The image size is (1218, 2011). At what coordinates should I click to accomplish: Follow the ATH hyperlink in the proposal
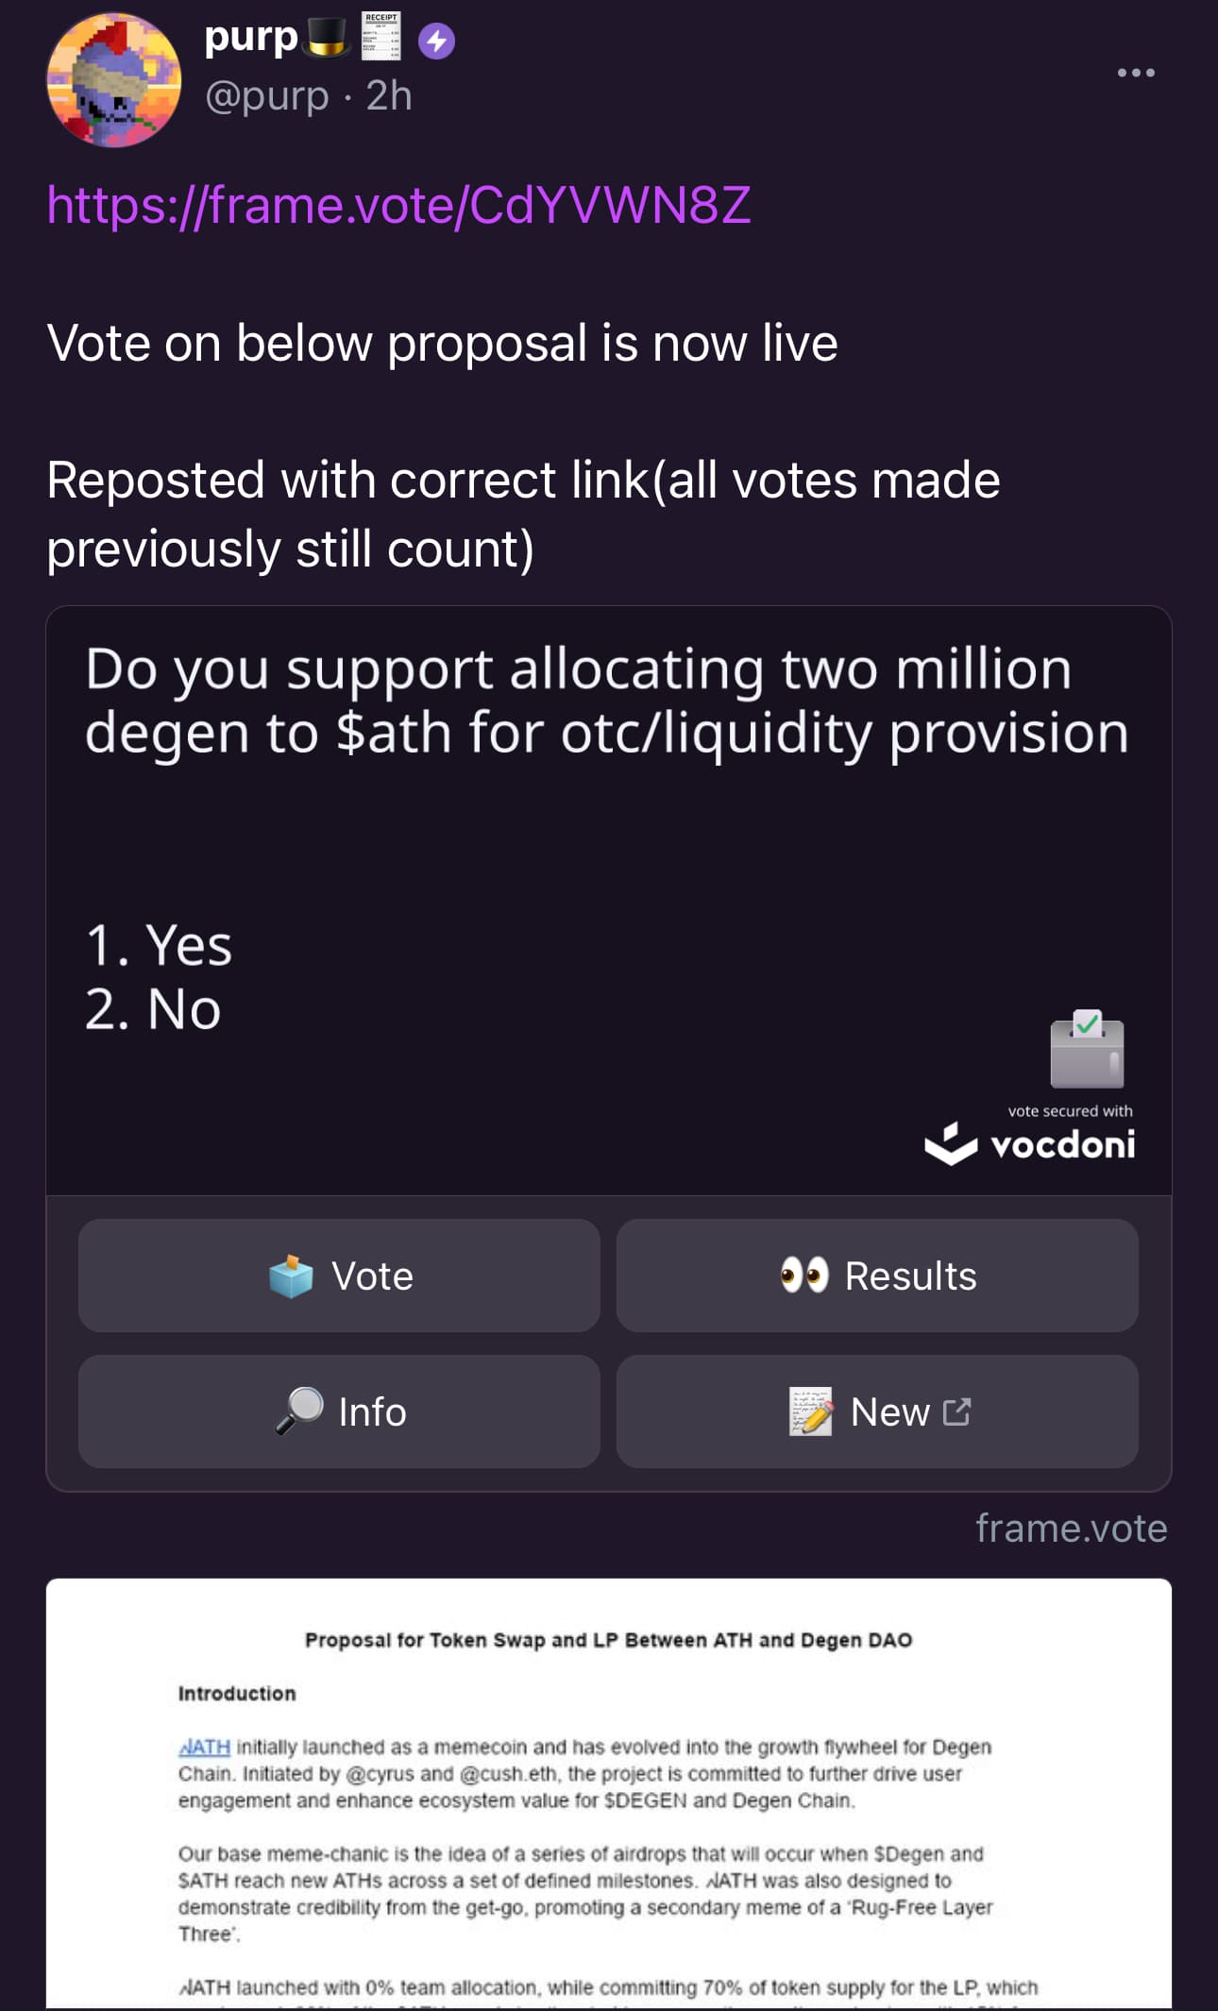(x=204, y=1747)
